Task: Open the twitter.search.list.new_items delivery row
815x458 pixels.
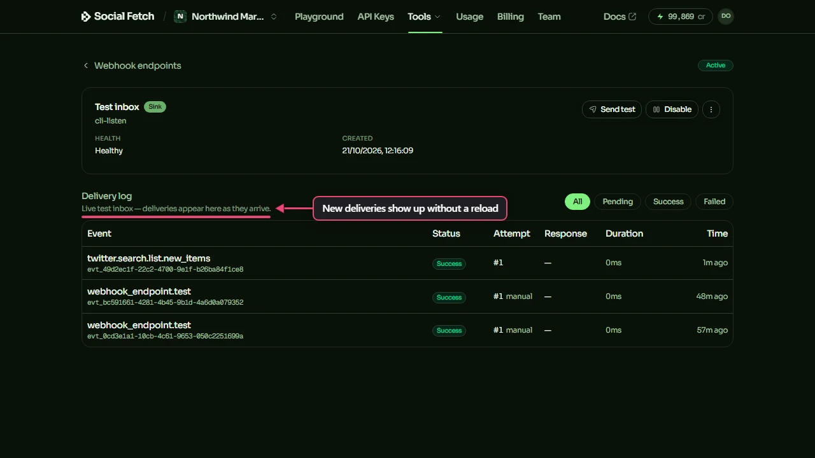Action: [407, 263]
